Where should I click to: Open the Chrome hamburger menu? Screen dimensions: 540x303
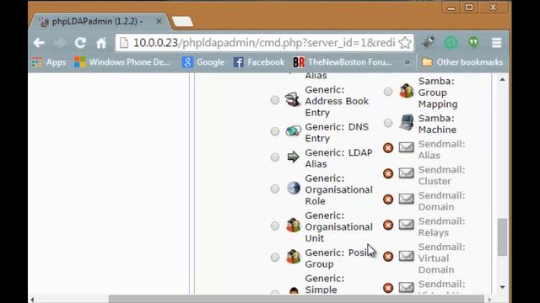[x=496, y=43]
